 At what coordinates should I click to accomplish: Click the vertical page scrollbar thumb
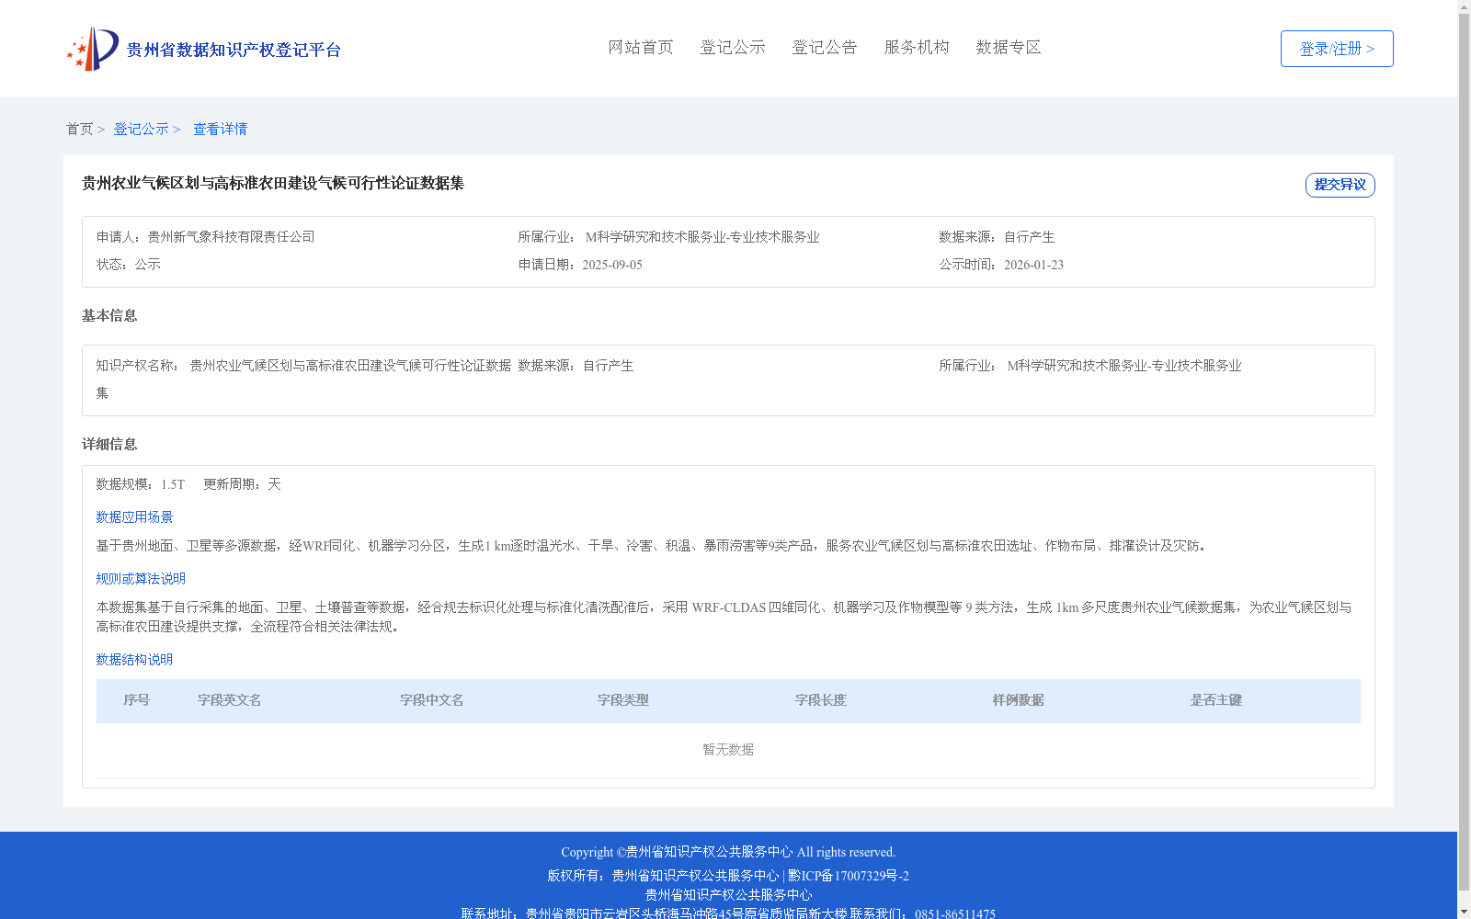coord(1464,453)
